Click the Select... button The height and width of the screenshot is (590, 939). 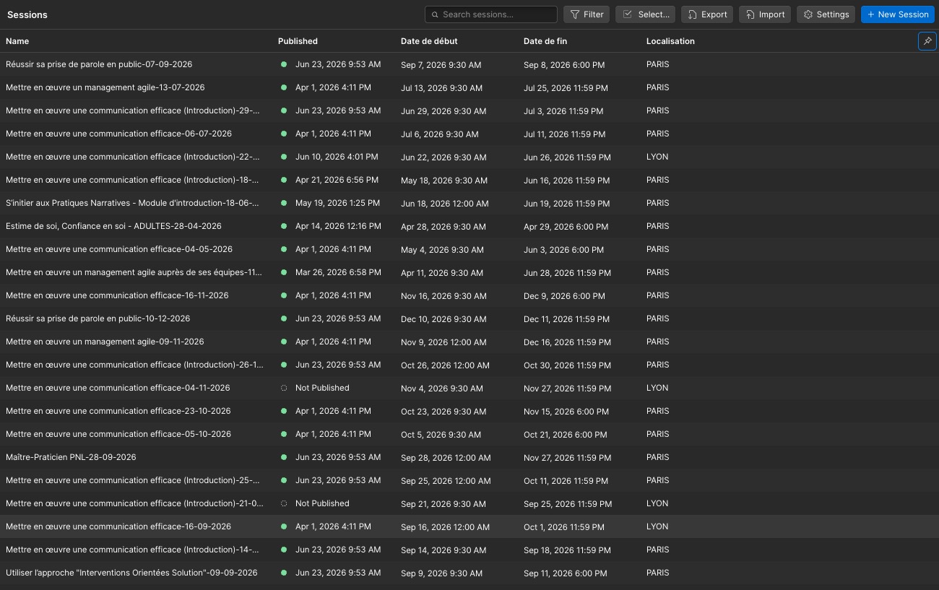pyautogui.click(x=646, y=14)
